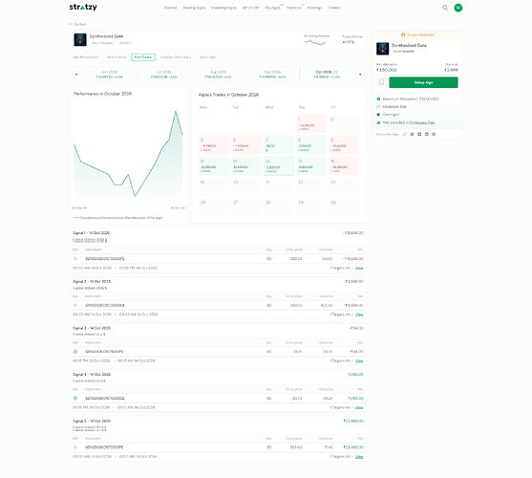Select October 1 loss day cell
The image size is (532, 478).
pos(311,123)
